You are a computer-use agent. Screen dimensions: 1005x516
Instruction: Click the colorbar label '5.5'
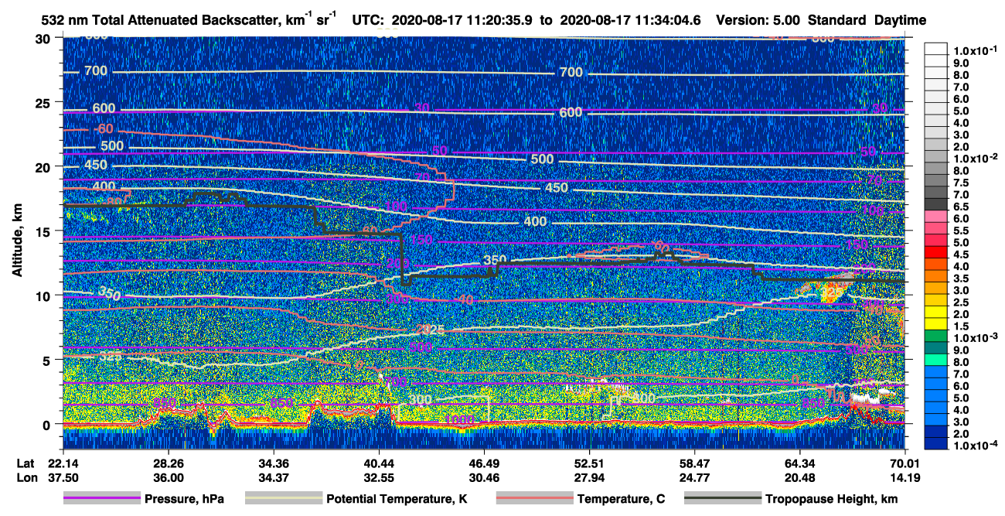coord(961,230)
